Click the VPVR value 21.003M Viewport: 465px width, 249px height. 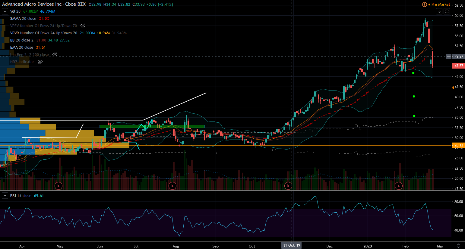point(87,33)
